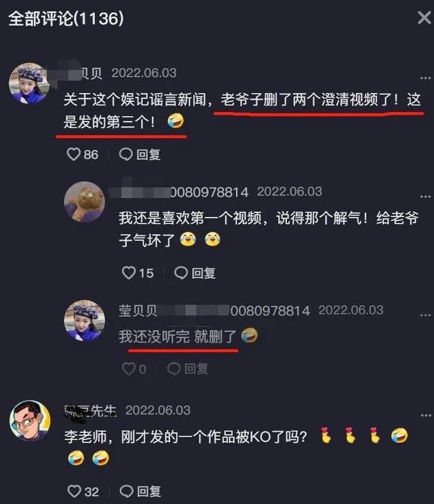Like the comment with 32 likes
This screenshot has width=434, height=504.
[74, 491]
